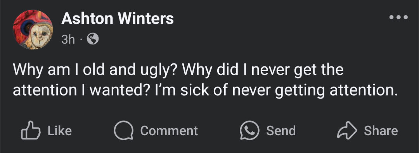This screenshot has height=153, width=419.
Task: Click the words 'Why did I never get the'
Action: coord(262,70)
